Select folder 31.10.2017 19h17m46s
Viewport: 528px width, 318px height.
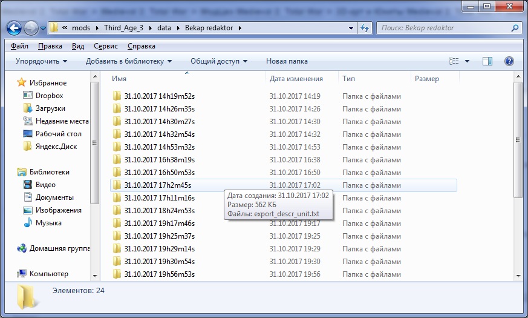click(284, 224)
